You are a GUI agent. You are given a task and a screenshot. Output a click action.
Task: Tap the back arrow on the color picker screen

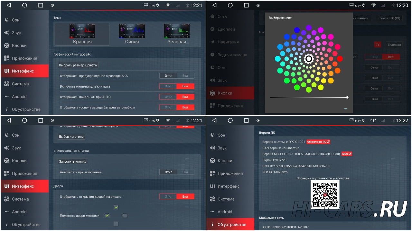tap(214, 5)
